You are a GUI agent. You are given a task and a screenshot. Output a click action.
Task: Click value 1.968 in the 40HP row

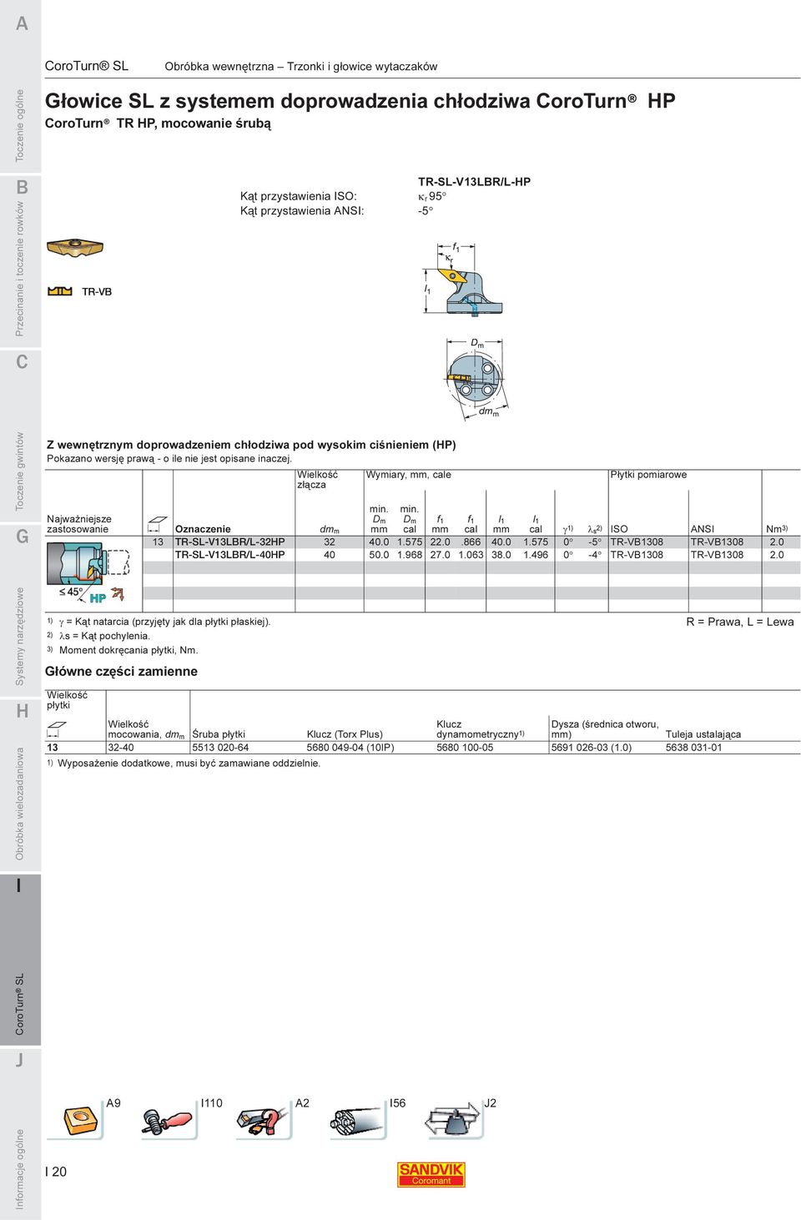coord(410,555)
